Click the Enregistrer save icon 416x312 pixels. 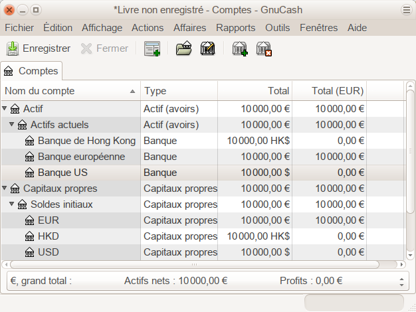tap(12, 48)
